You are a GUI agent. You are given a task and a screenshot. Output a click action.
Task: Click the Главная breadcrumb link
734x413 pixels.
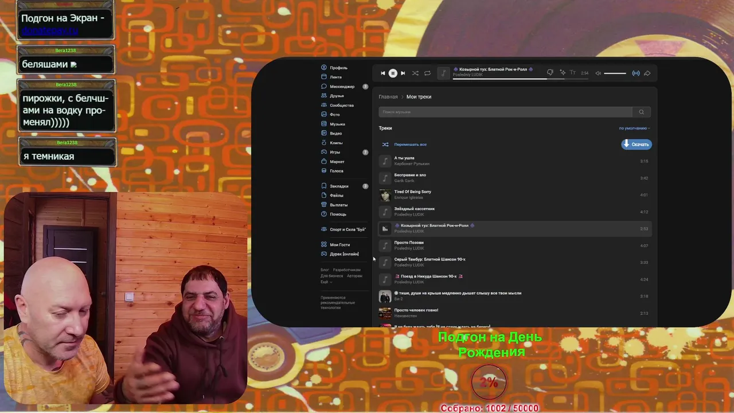click(x=388, y=97)
